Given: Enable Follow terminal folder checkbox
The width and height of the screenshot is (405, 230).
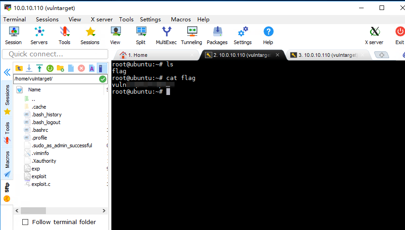Looking at the screenshot, I should pos(25,222).
